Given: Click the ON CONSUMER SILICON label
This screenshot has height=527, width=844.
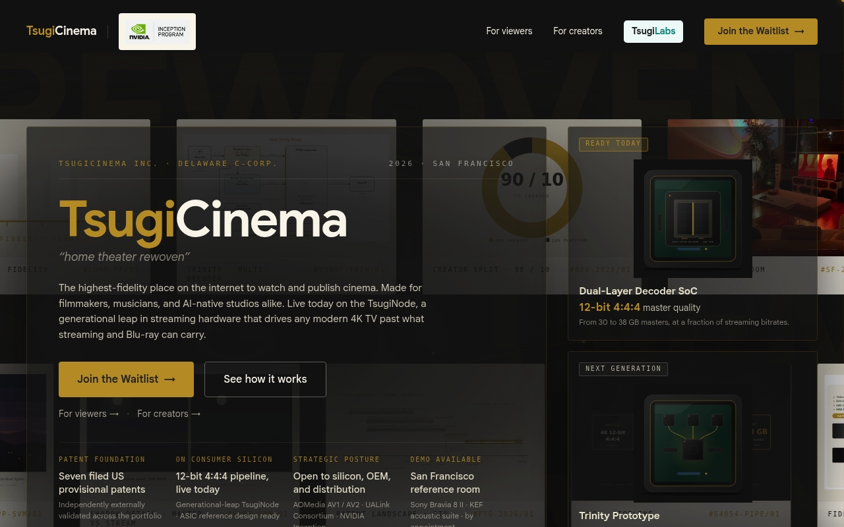Looking at the screenshot, I should click(224, 459).
